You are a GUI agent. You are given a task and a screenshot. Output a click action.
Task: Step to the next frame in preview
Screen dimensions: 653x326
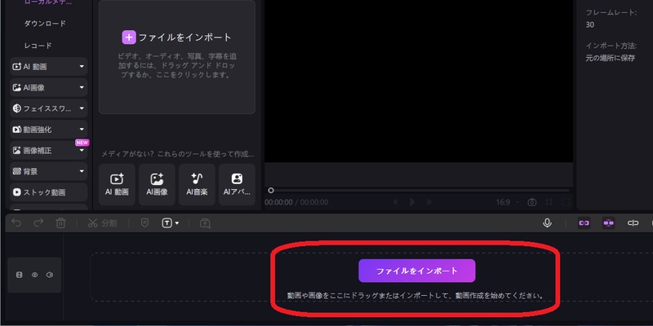click(x=429, y=202)
